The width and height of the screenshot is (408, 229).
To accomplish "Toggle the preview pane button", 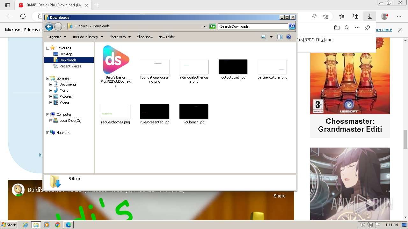I will [x=280, y=37].
